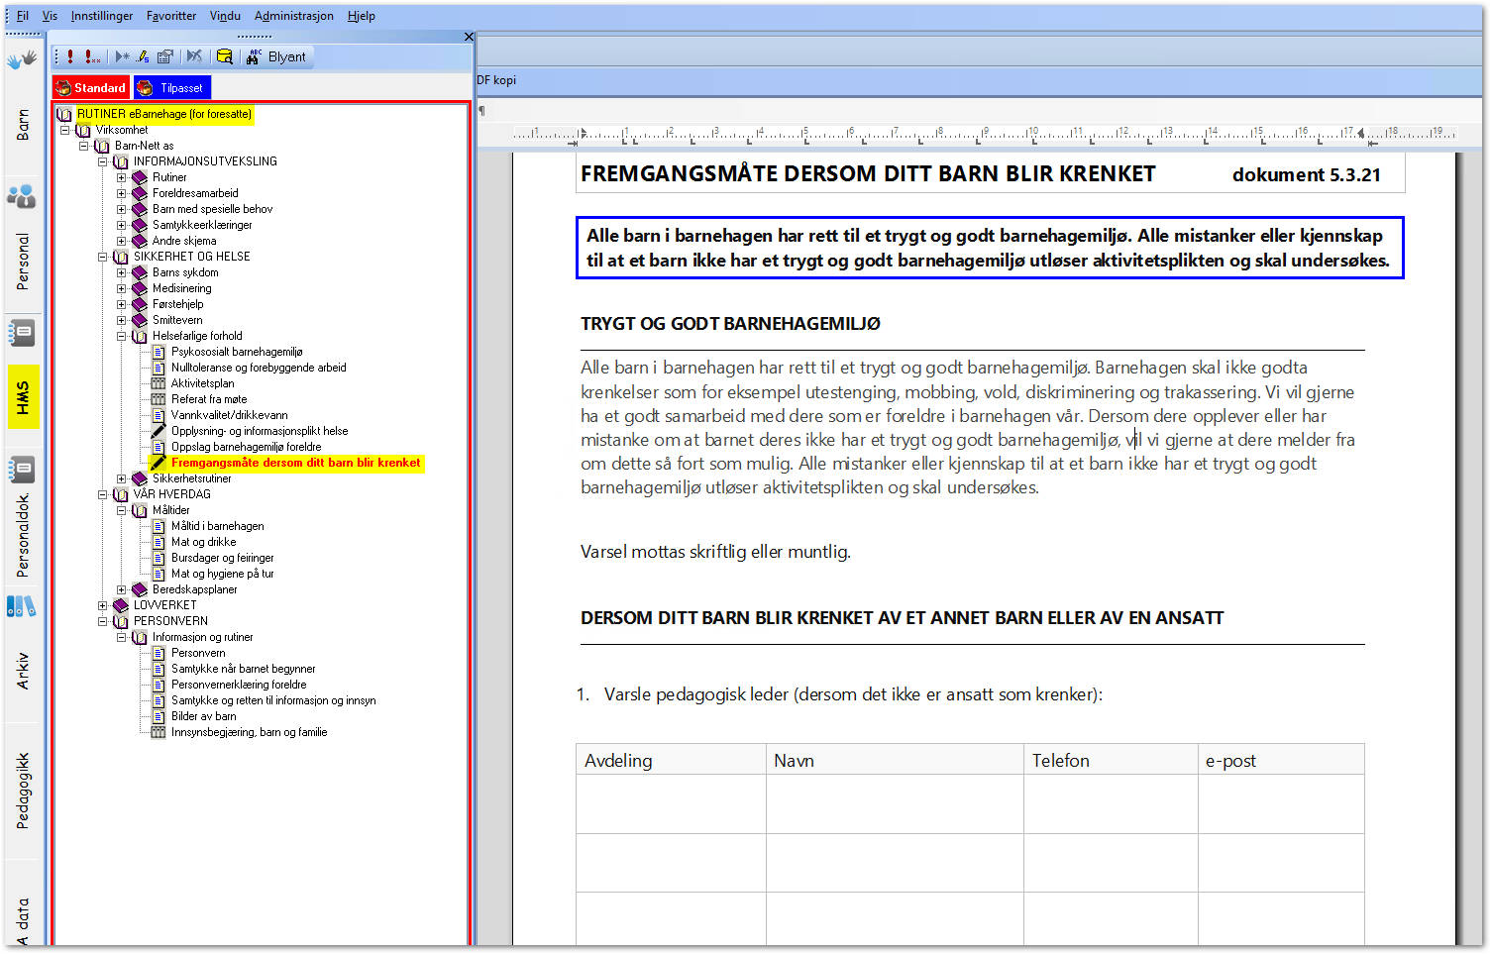Click the arrow with asterisk toolbar icon

coord(122,56)
